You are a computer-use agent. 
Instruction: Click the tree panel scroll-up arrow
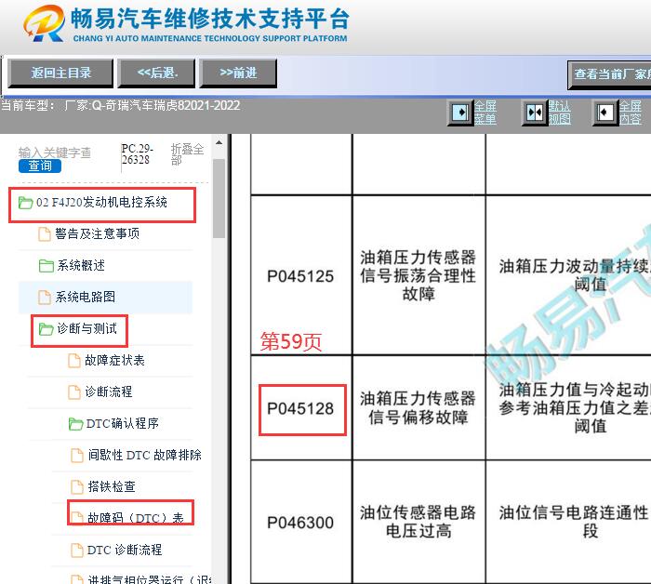point(219,143)
